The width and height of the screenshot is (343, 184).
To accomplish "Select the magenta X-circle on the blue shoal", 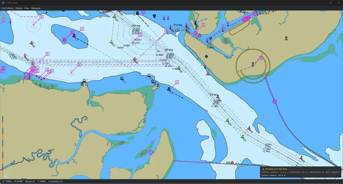I will point(64,40).
